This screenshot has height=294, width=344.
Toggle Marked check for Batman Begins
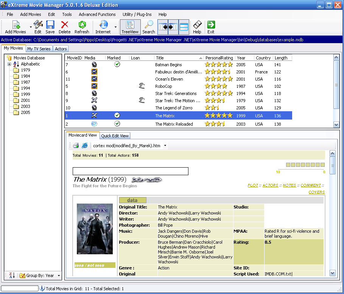click(x=117, y=65)
